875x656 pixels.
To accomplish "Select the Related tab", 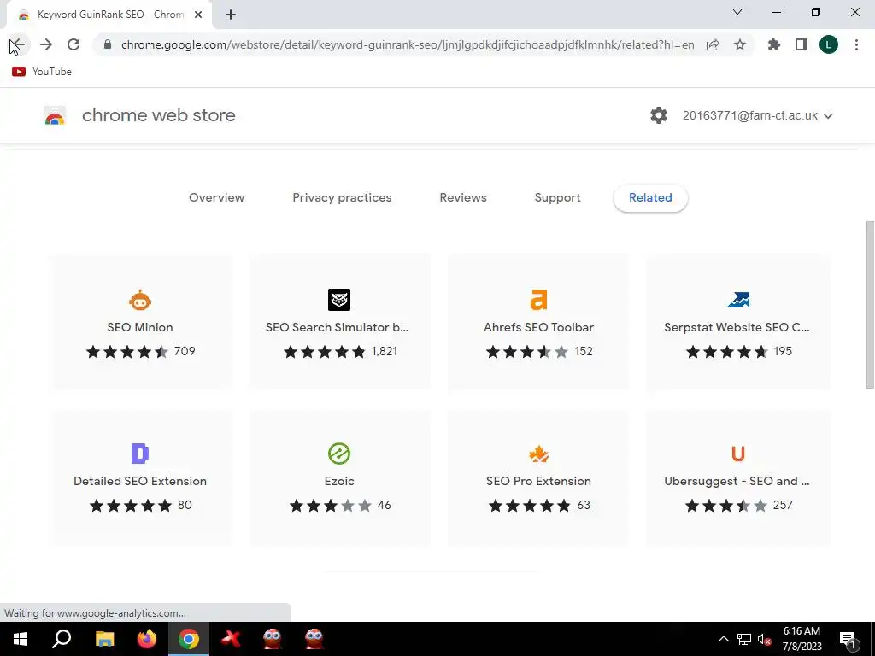I will [650, 197].
